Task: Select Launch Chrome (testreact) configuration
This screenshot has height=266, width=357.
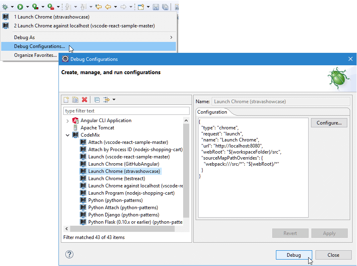Action: click(x=117, y=179)
